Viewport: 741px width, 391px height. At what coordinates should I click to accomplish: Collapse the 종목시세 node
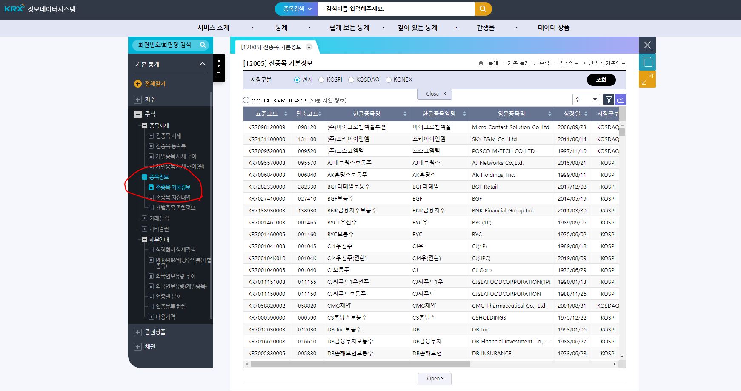[x=144, y=126]
